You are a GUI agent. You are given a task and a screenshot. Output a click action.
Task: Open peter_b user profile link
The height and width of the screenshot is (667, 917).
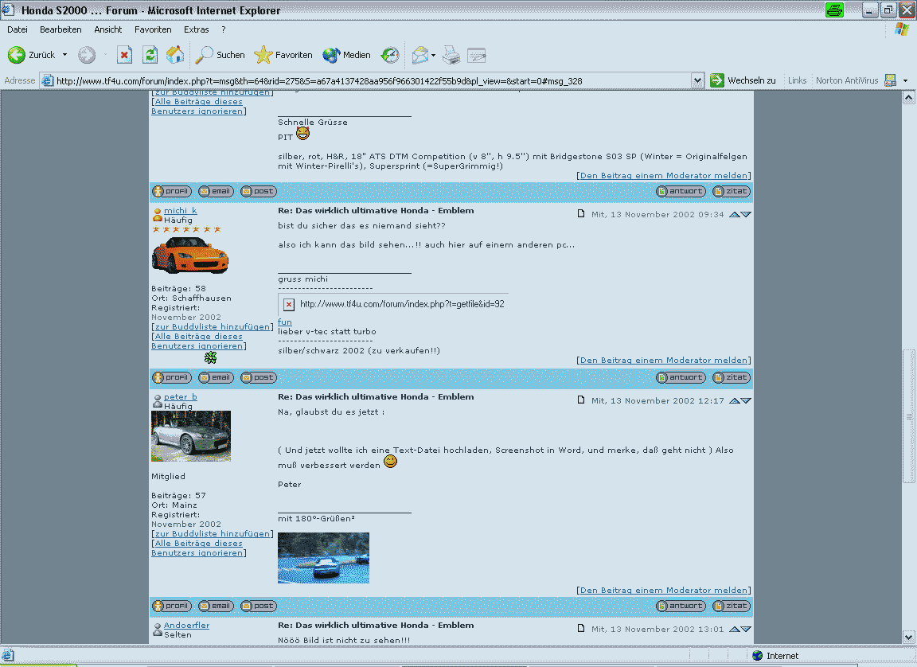[x=180, y=396]
